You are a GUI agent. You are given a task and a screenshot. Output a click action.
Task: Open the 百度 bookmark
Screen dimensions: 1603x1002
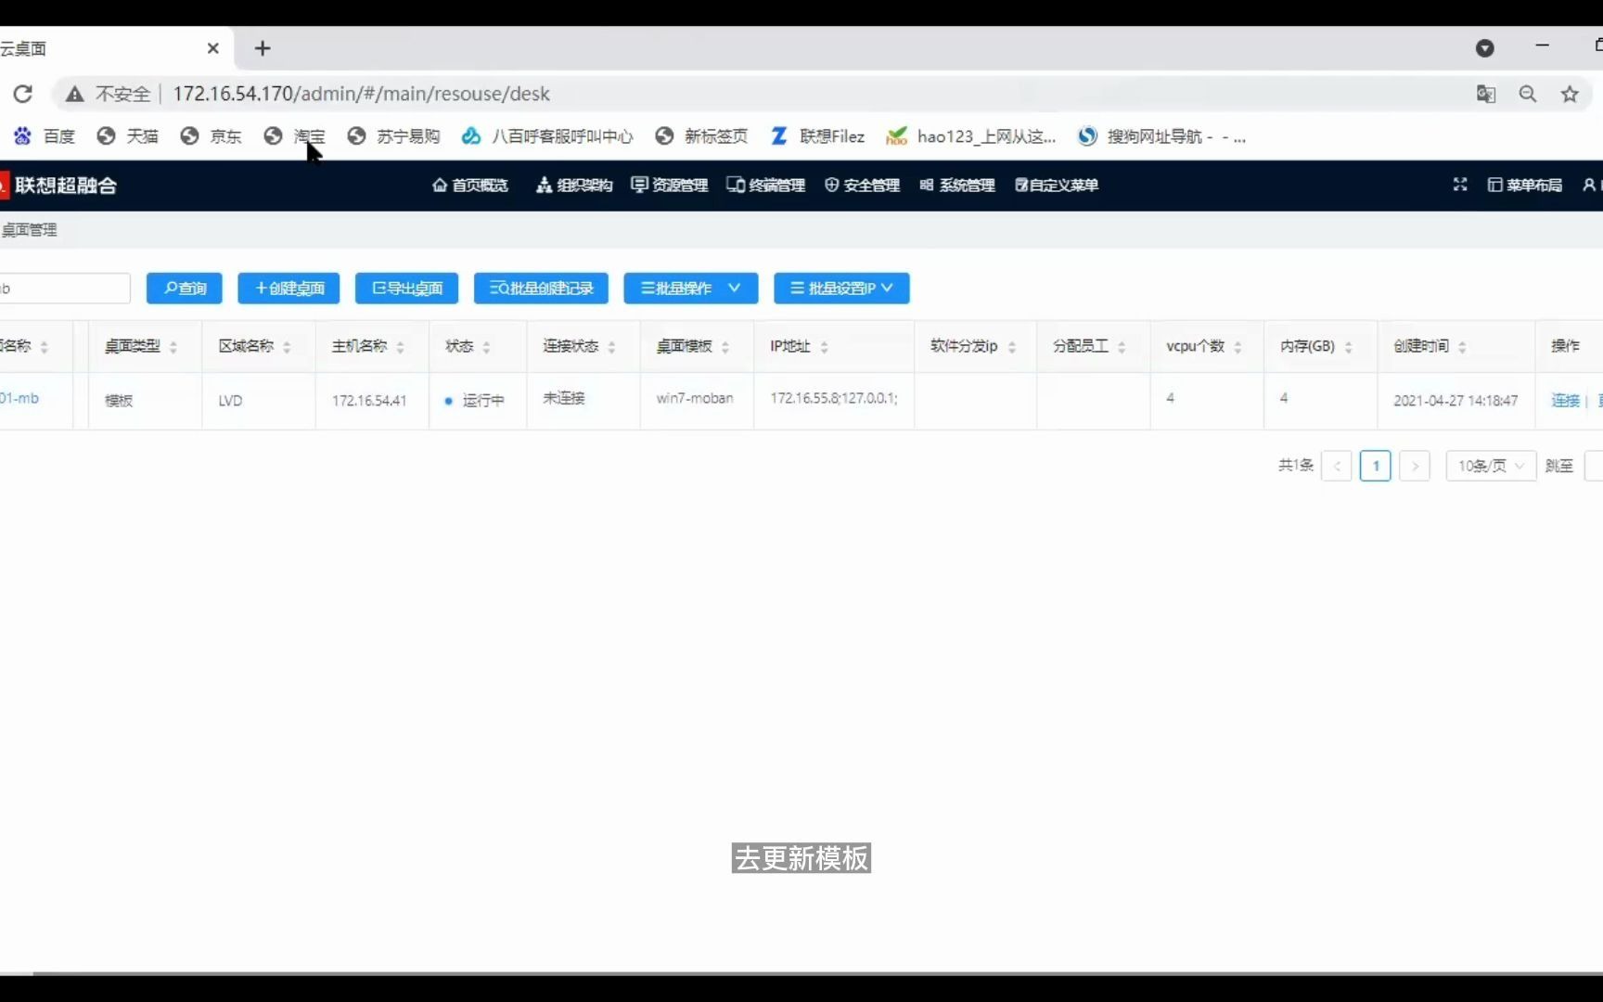[44, 136]
